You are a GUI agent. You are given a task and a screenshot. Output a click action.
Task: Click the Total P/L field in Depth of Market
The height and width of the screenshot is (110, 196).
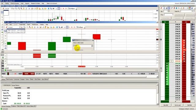click(x=188, y=11)
